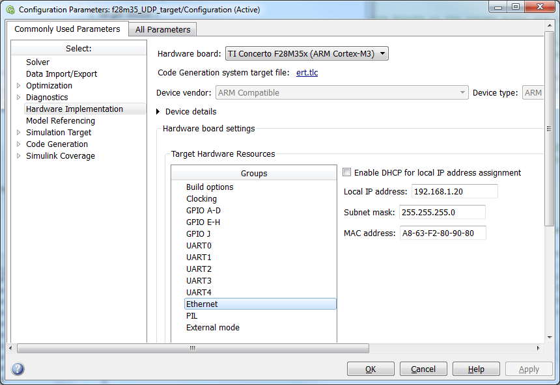Expand the Optimization tree node
This screenshot has width=560, height=385.
(19, 86)
